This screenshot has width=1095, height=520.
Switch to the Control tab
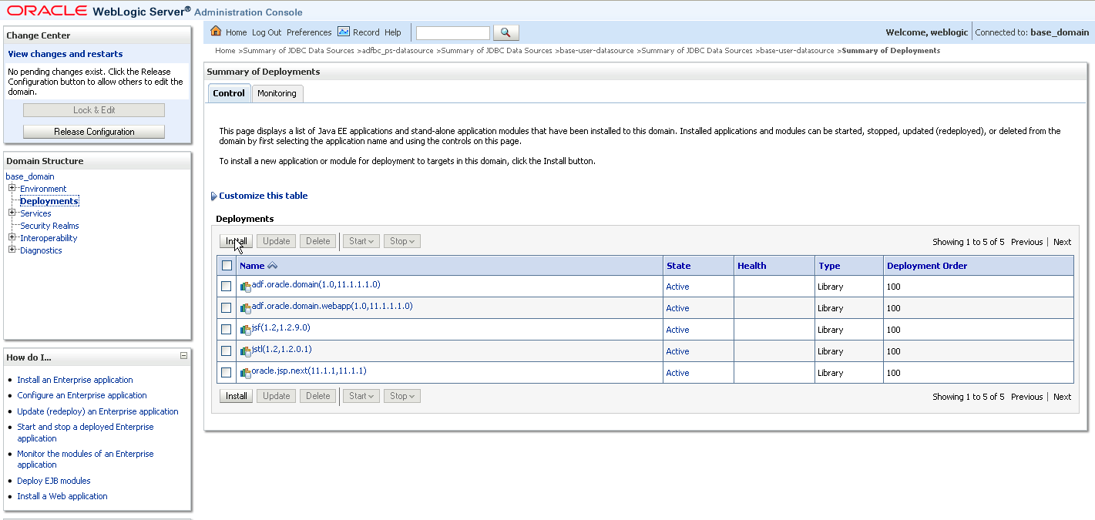click(229, 93)
